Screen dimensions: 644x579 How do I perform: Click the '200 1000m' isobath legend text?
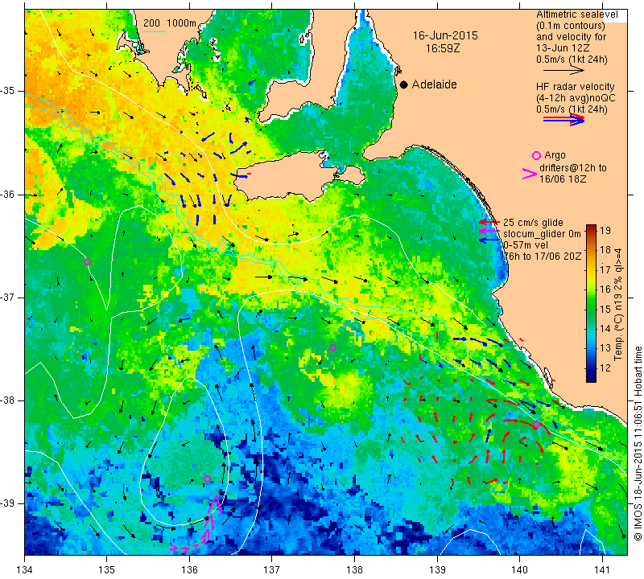coord(170,23)
